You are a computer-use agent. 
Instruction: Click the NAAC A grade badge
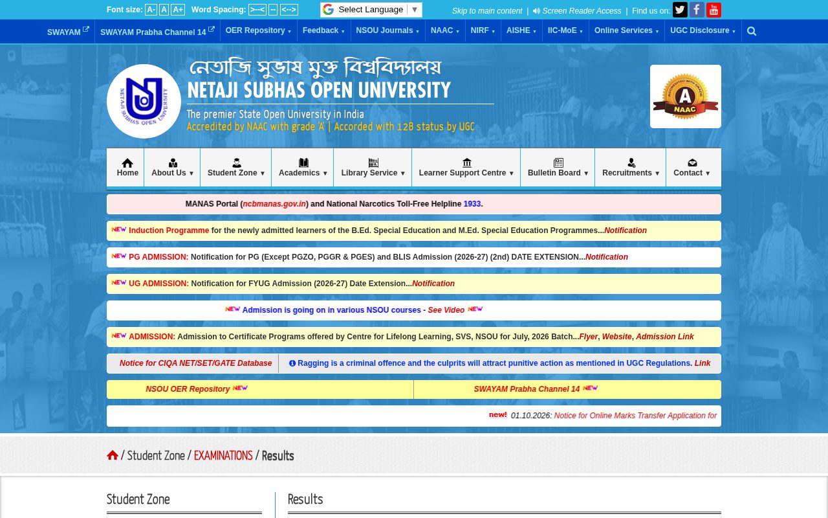click(x=685, y=96)
